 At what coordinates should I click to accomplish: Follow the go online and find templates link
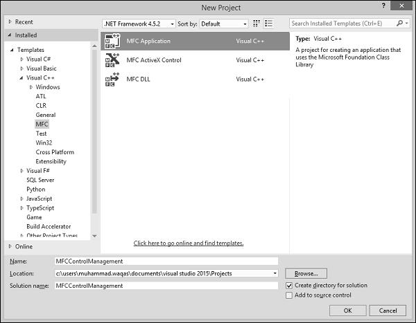[x=189, y=243]
